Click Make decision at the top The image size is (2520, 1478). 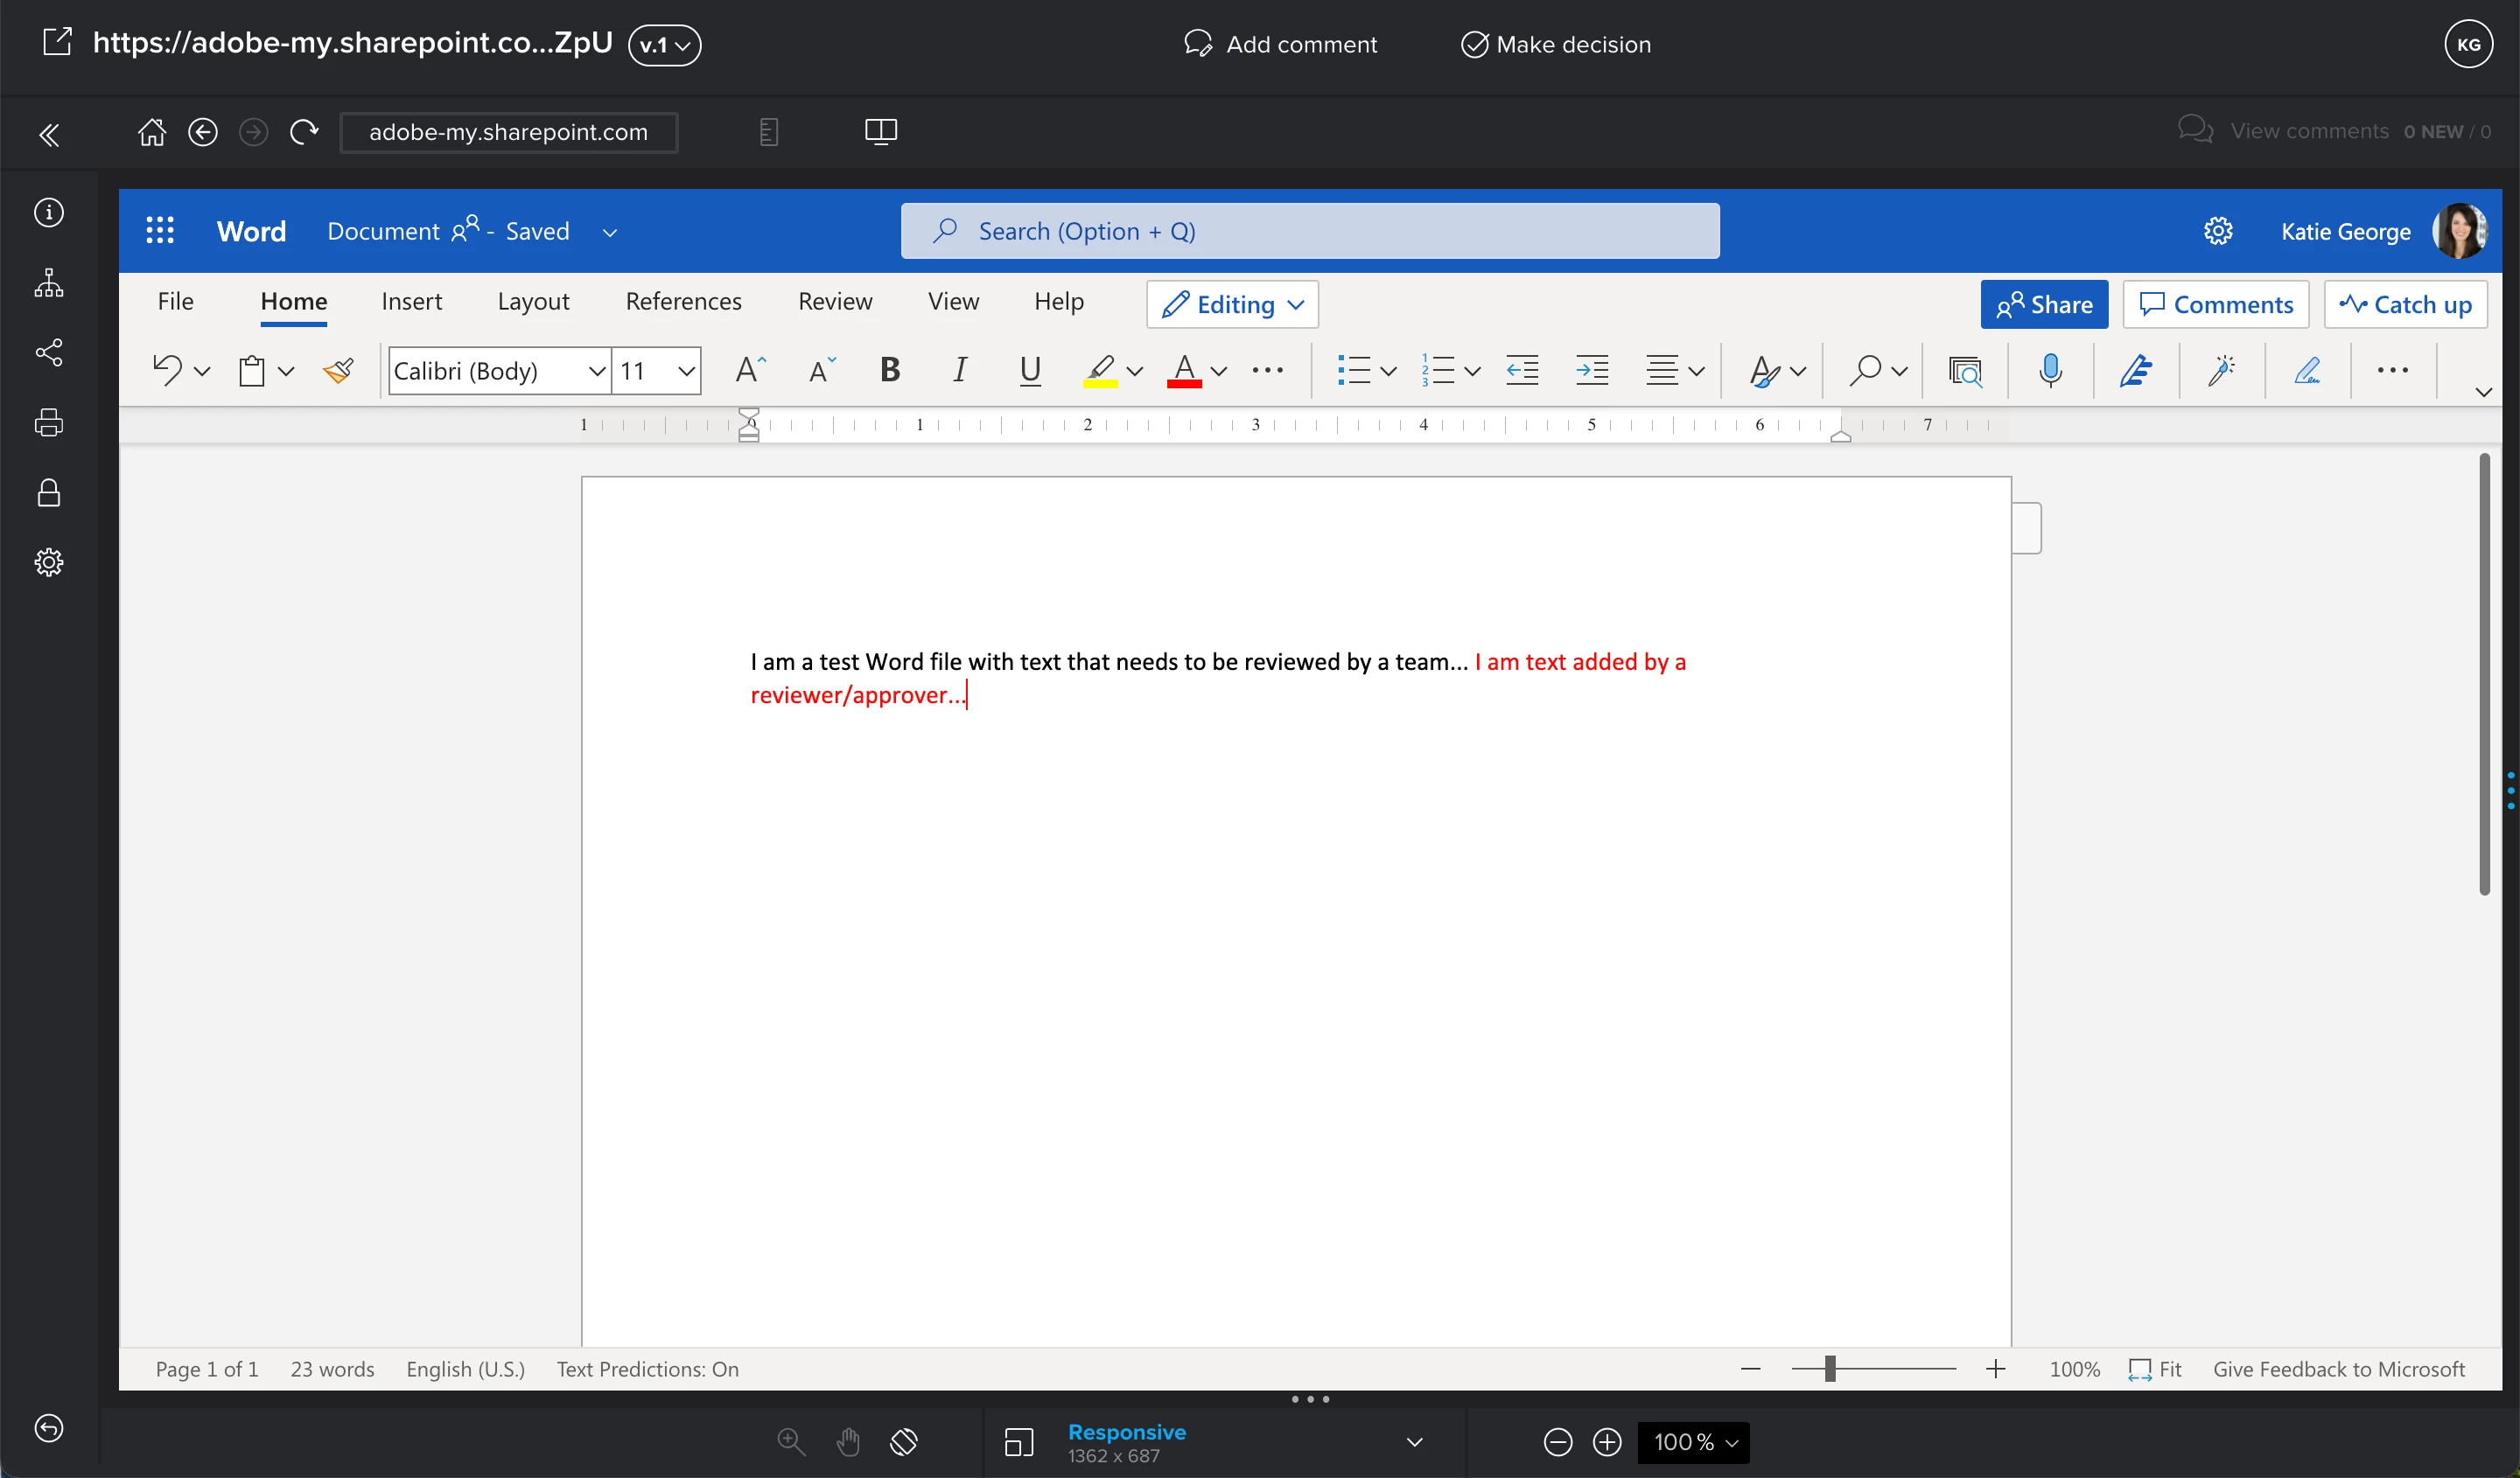[x=1556, y=44]
